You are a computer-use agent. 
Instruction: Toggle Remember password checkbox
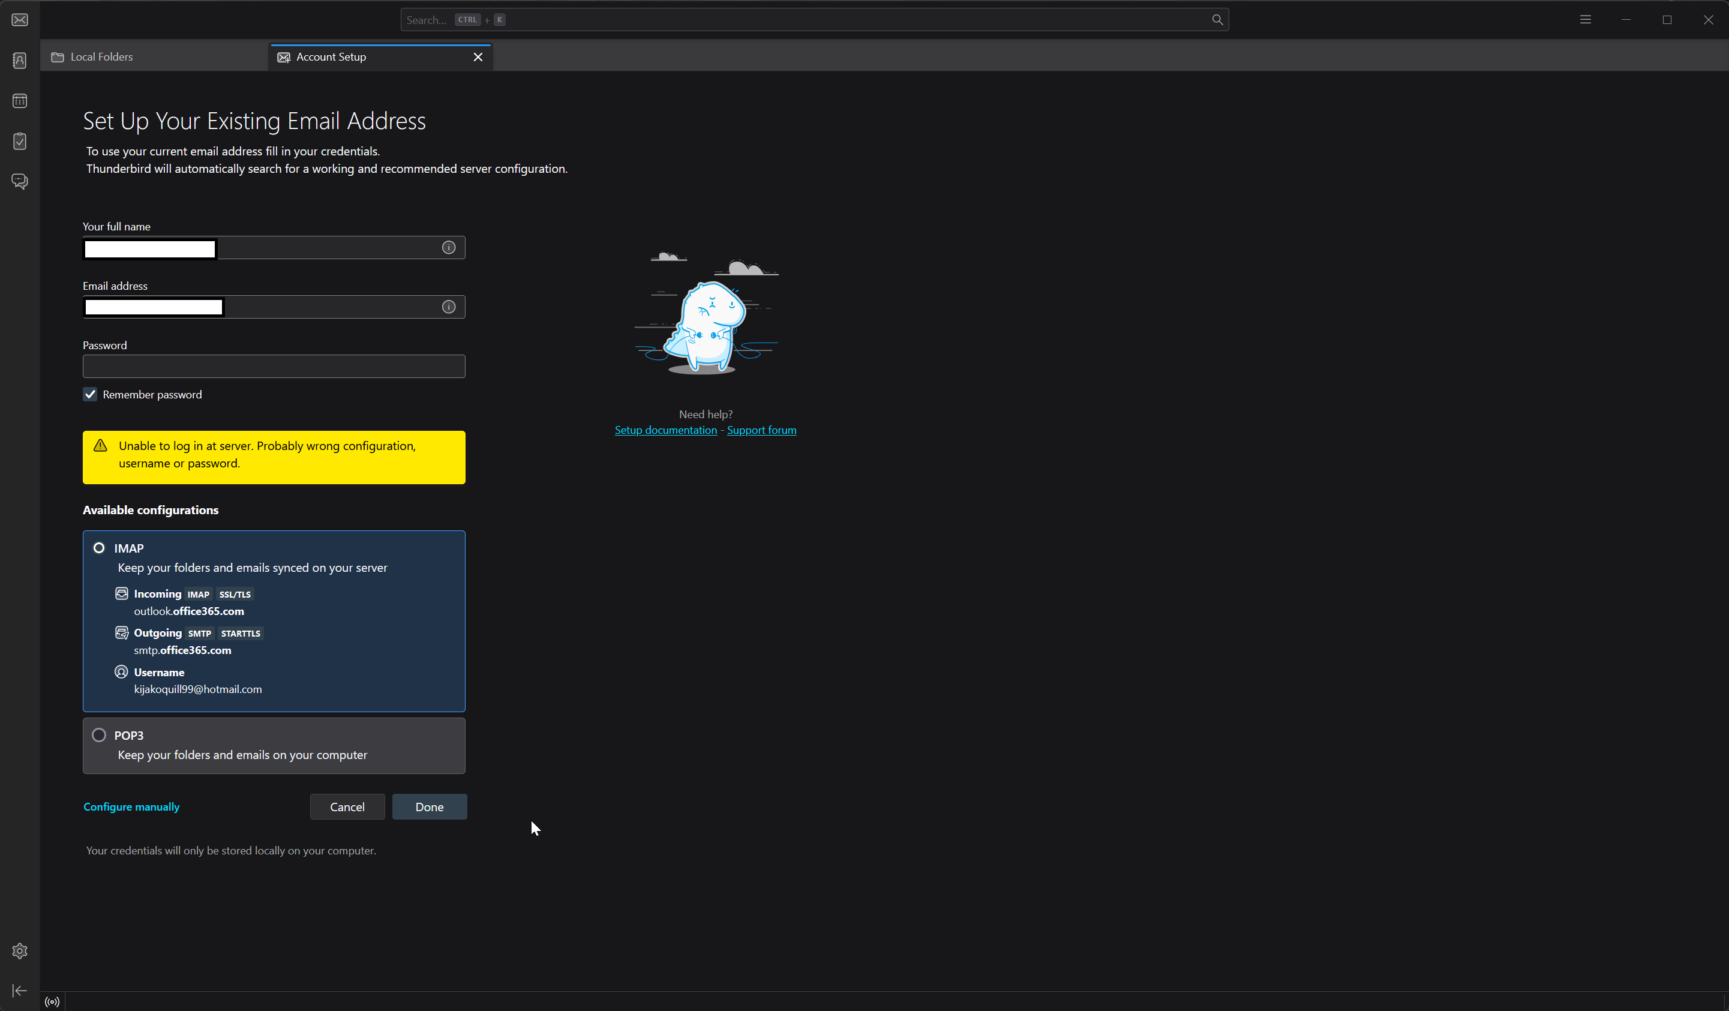coord(90,394)
